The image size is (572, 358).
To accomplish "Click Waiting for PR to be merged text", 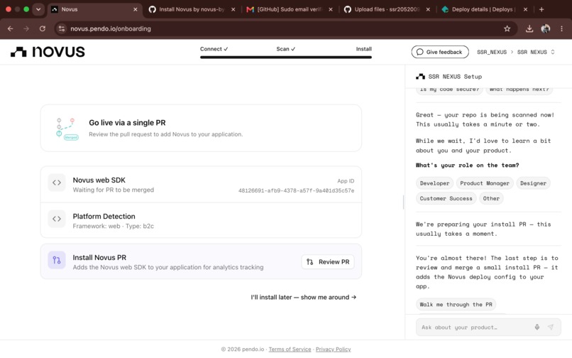I will (x=114, y=190).
